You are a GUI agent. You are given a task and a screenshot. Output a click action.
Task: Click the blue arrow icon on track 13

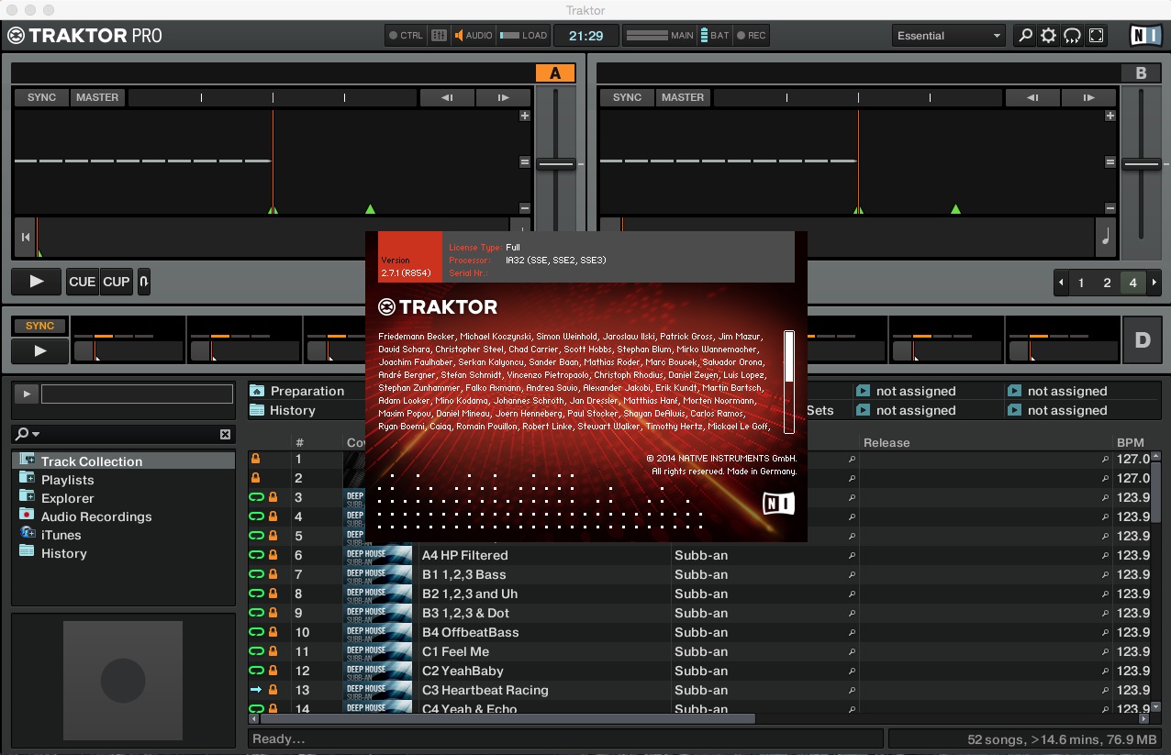[256, 690]
